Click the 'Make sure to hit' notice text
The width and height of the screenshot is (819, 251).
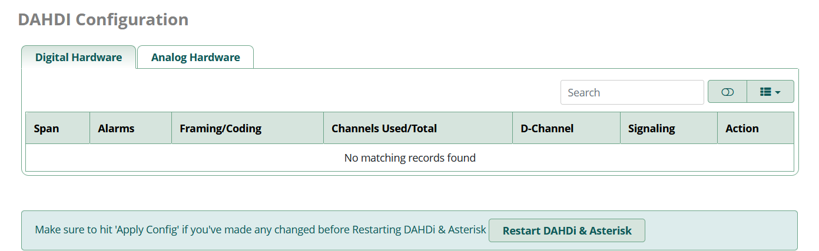point(74,230)
